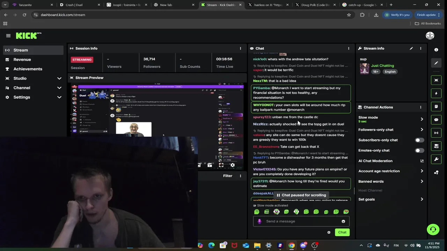Click the green Chat send button
Image resolution: width=447 pixels, height=251 pixels.
click(x=342, y=232)
